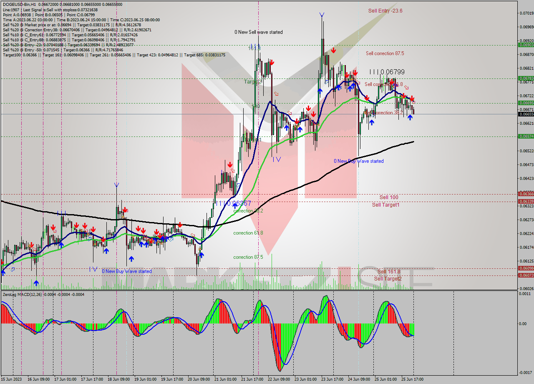Click the '0 New Sell wave started' label

point(258,32)
